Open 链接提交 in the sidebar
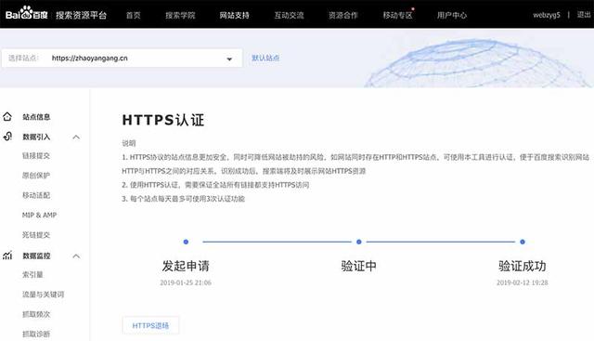The image size is (594, 341). (x=36, y=156)
